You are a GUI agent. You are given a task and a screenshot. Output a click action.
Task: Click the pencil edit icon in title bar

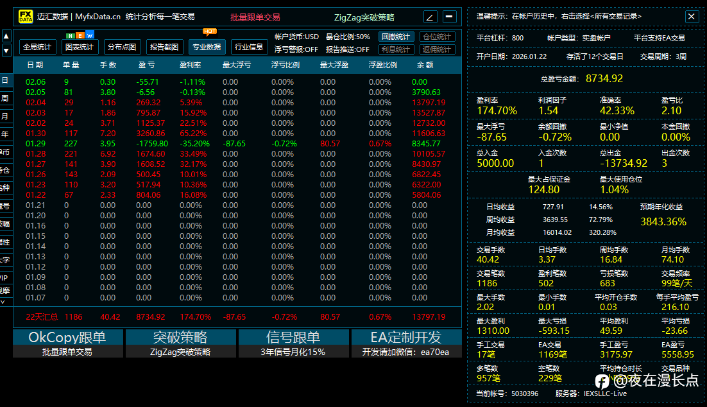(430, 17)
